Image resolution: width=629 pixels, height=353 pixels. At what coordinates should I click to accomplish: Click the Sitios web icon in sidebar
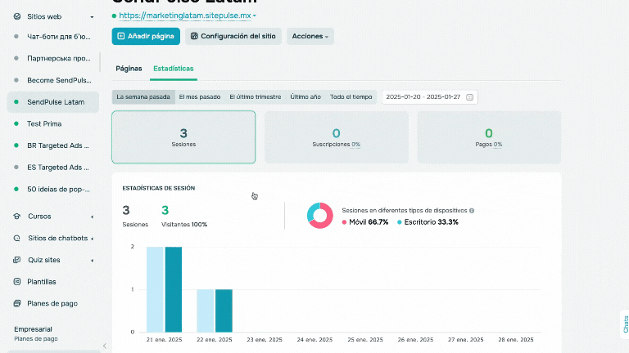click(x=17, y=16)
